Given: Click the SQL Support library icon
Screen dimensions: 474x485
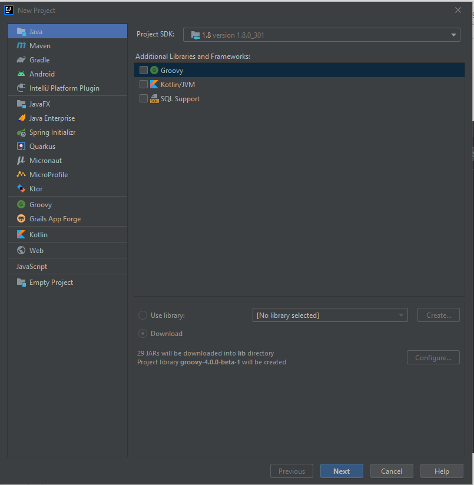Looking at the screenshot, I should coord(154,99).
